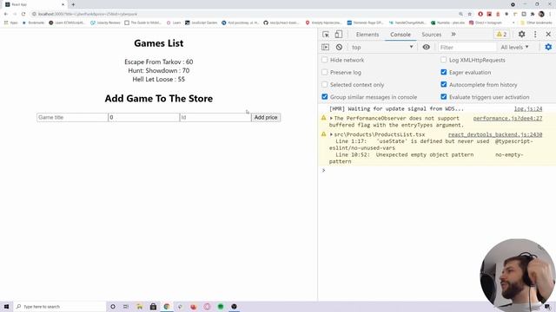Image resolution: width=556 pixels, height=312 pixels.
Task: Disable Evaluate triggers user activation checkbox
Action: (444, 96)
